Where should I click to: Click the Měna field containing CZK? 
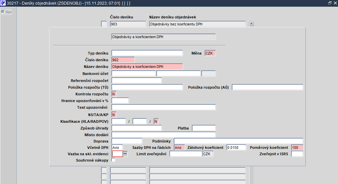210,53
